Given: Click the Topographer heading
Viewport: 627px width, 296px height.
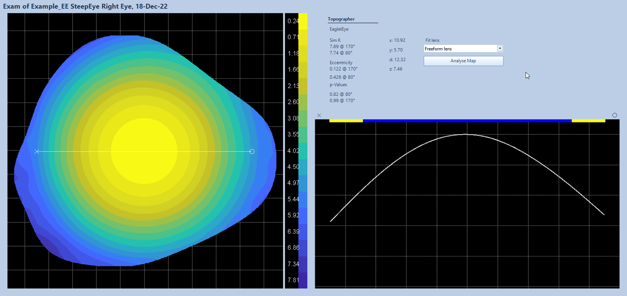Looking at the screenshot, I should (341, 19).
